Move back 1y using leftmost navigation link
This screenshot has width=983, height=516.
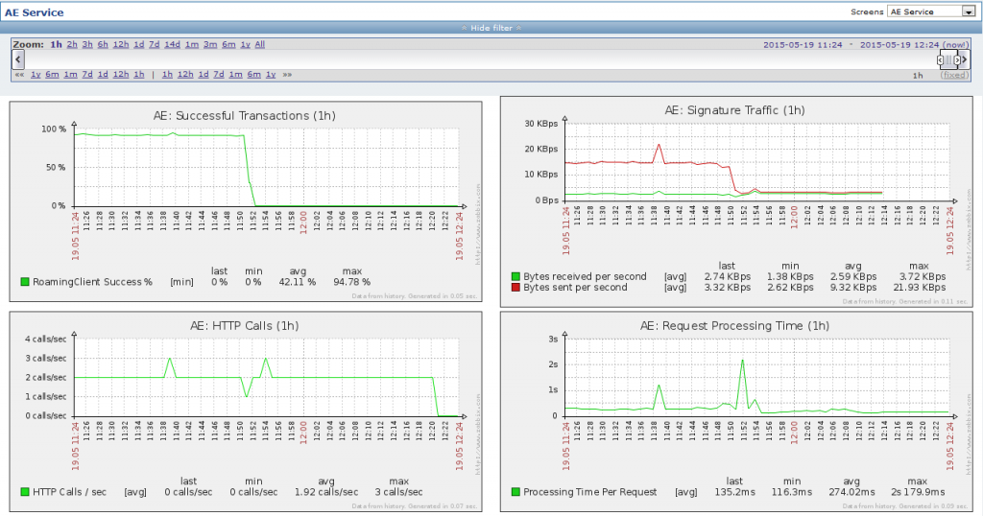(36, 75)
